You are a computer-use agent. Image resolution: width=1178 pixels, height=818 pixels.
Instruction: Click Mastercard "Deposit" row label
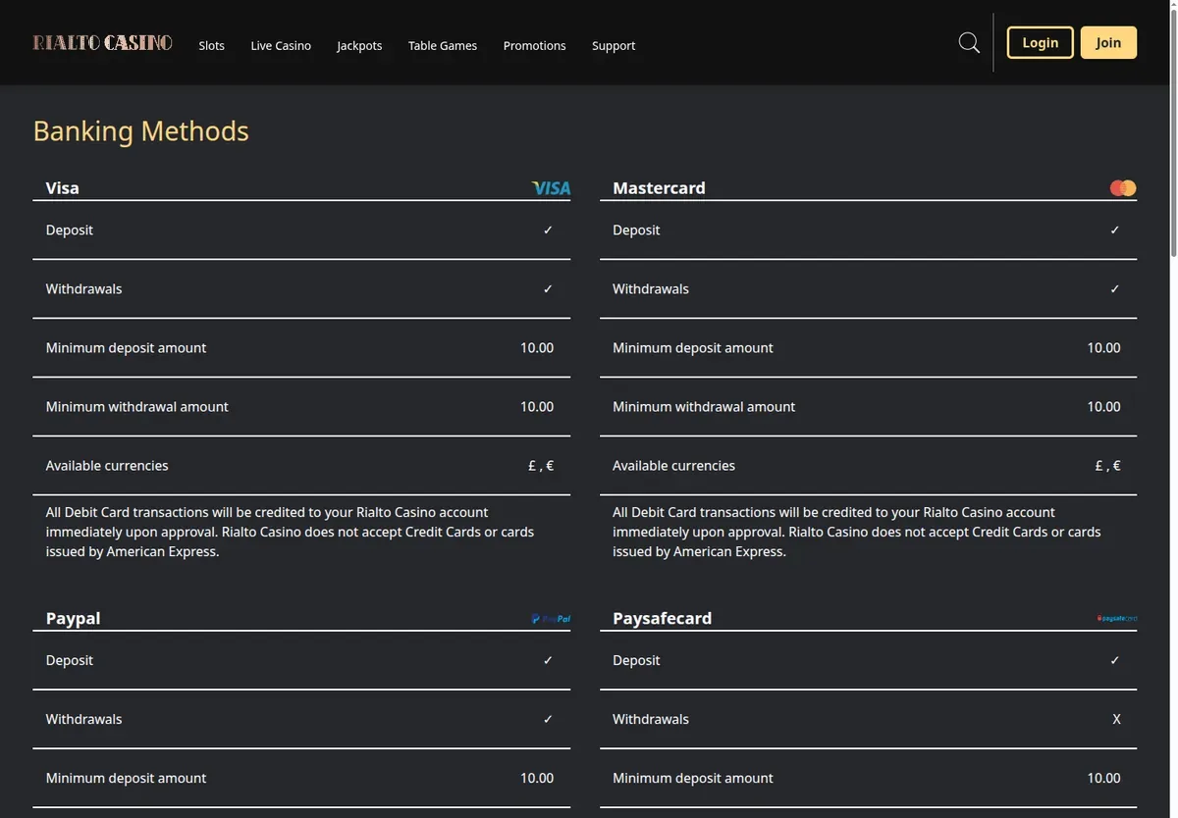click(636, 230)
